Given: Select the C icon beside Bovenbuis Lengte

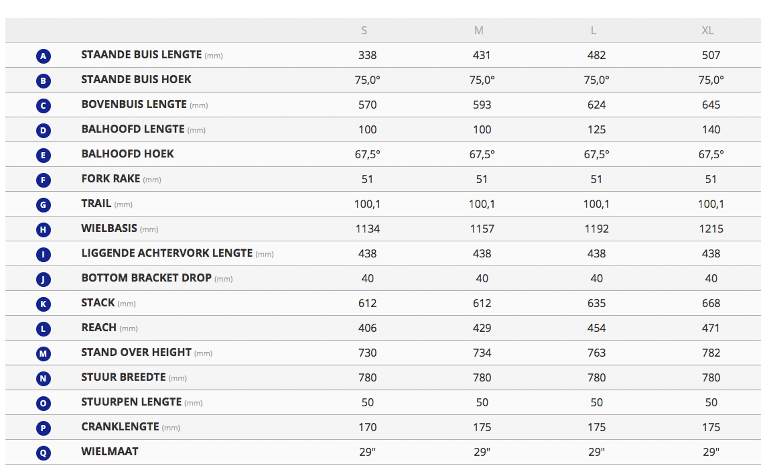Looking at the screenshot, I should [x=43, y=106].
